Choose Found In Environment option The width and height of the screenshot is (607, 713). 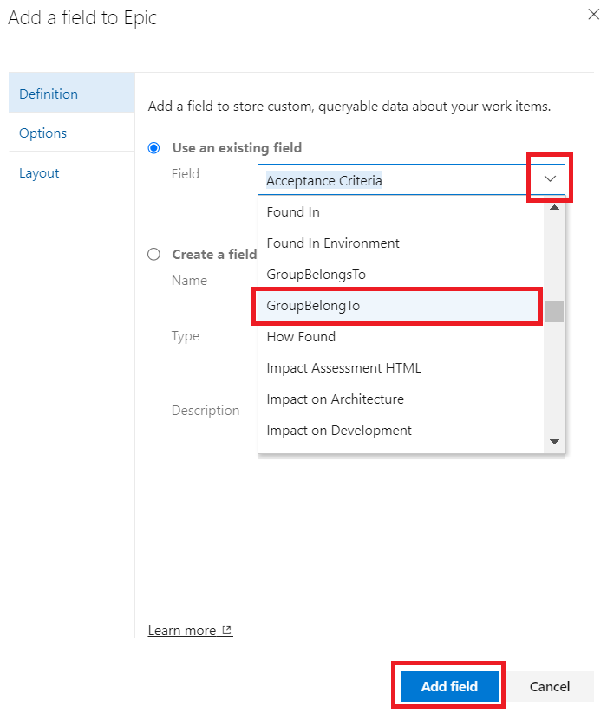(x=401, y=243)
